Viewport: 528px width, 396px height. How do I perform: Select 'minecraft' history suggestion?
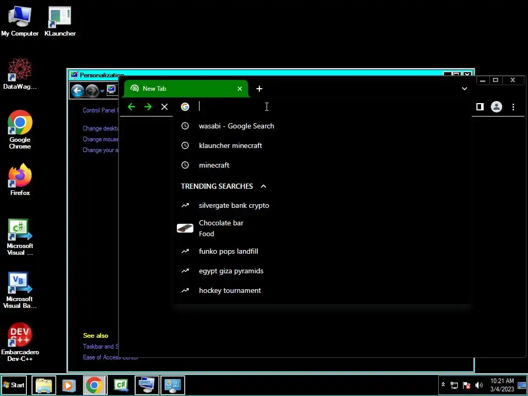pos(323,165)
